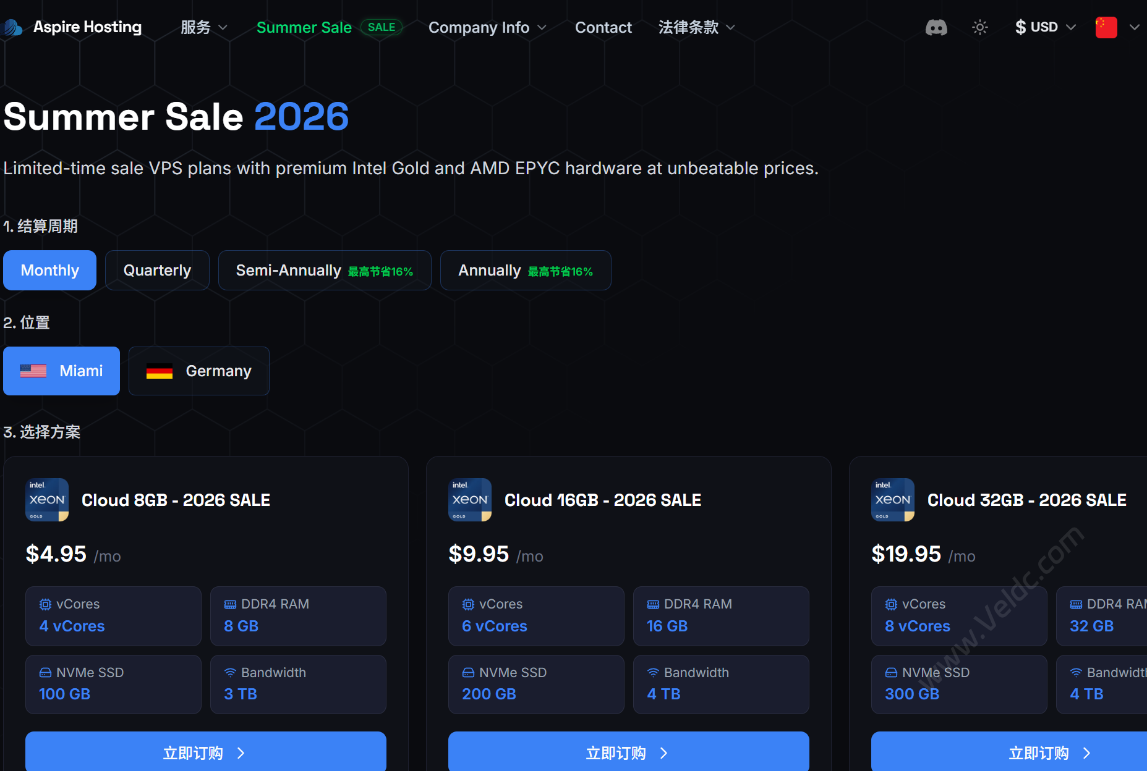Select Monthly billing cycle
1147x771 pixels.
[49, 270]
